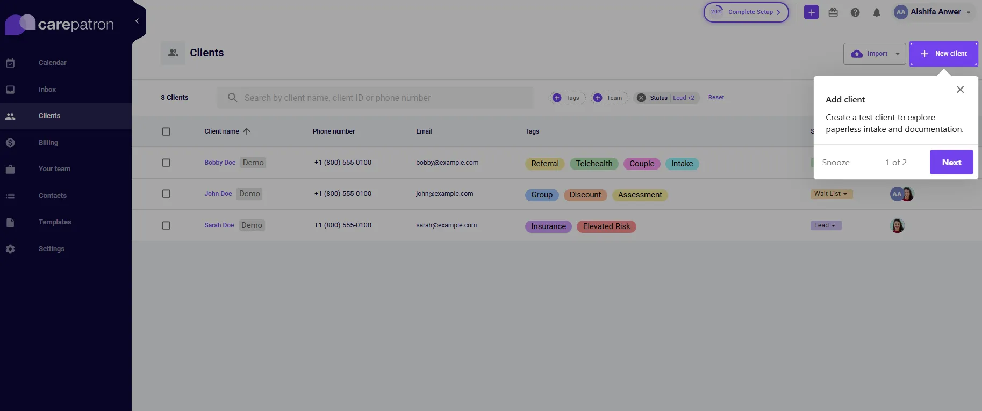The image size is (982, 411).
Task: Sort by Client name arrow
Action: [x=247, y=131]
